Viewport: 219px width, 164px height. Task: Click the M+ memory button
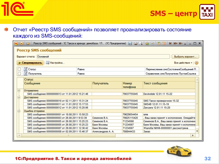point(175,44)
